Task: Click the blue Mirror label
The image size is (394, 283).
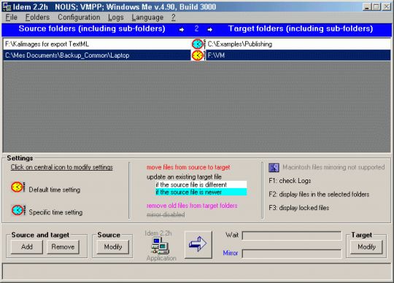Action: (x=230, y=253)
